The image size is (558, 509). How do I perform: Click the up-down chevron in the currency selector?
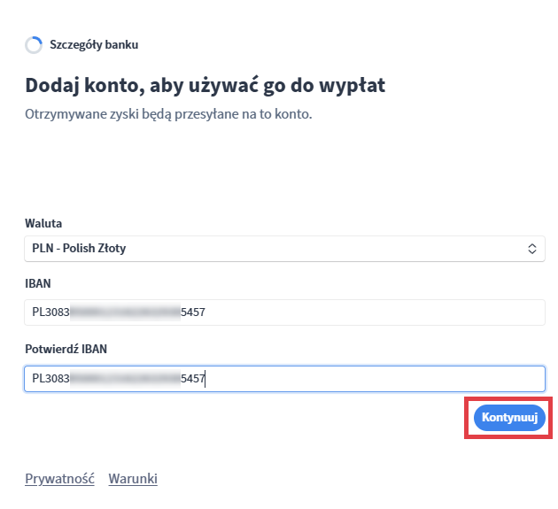531,249
